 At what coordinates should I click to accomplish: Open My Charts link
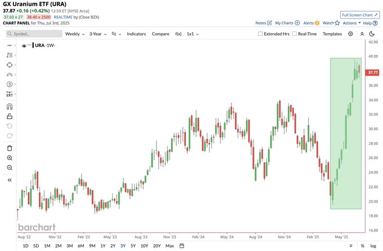(287, 23)
